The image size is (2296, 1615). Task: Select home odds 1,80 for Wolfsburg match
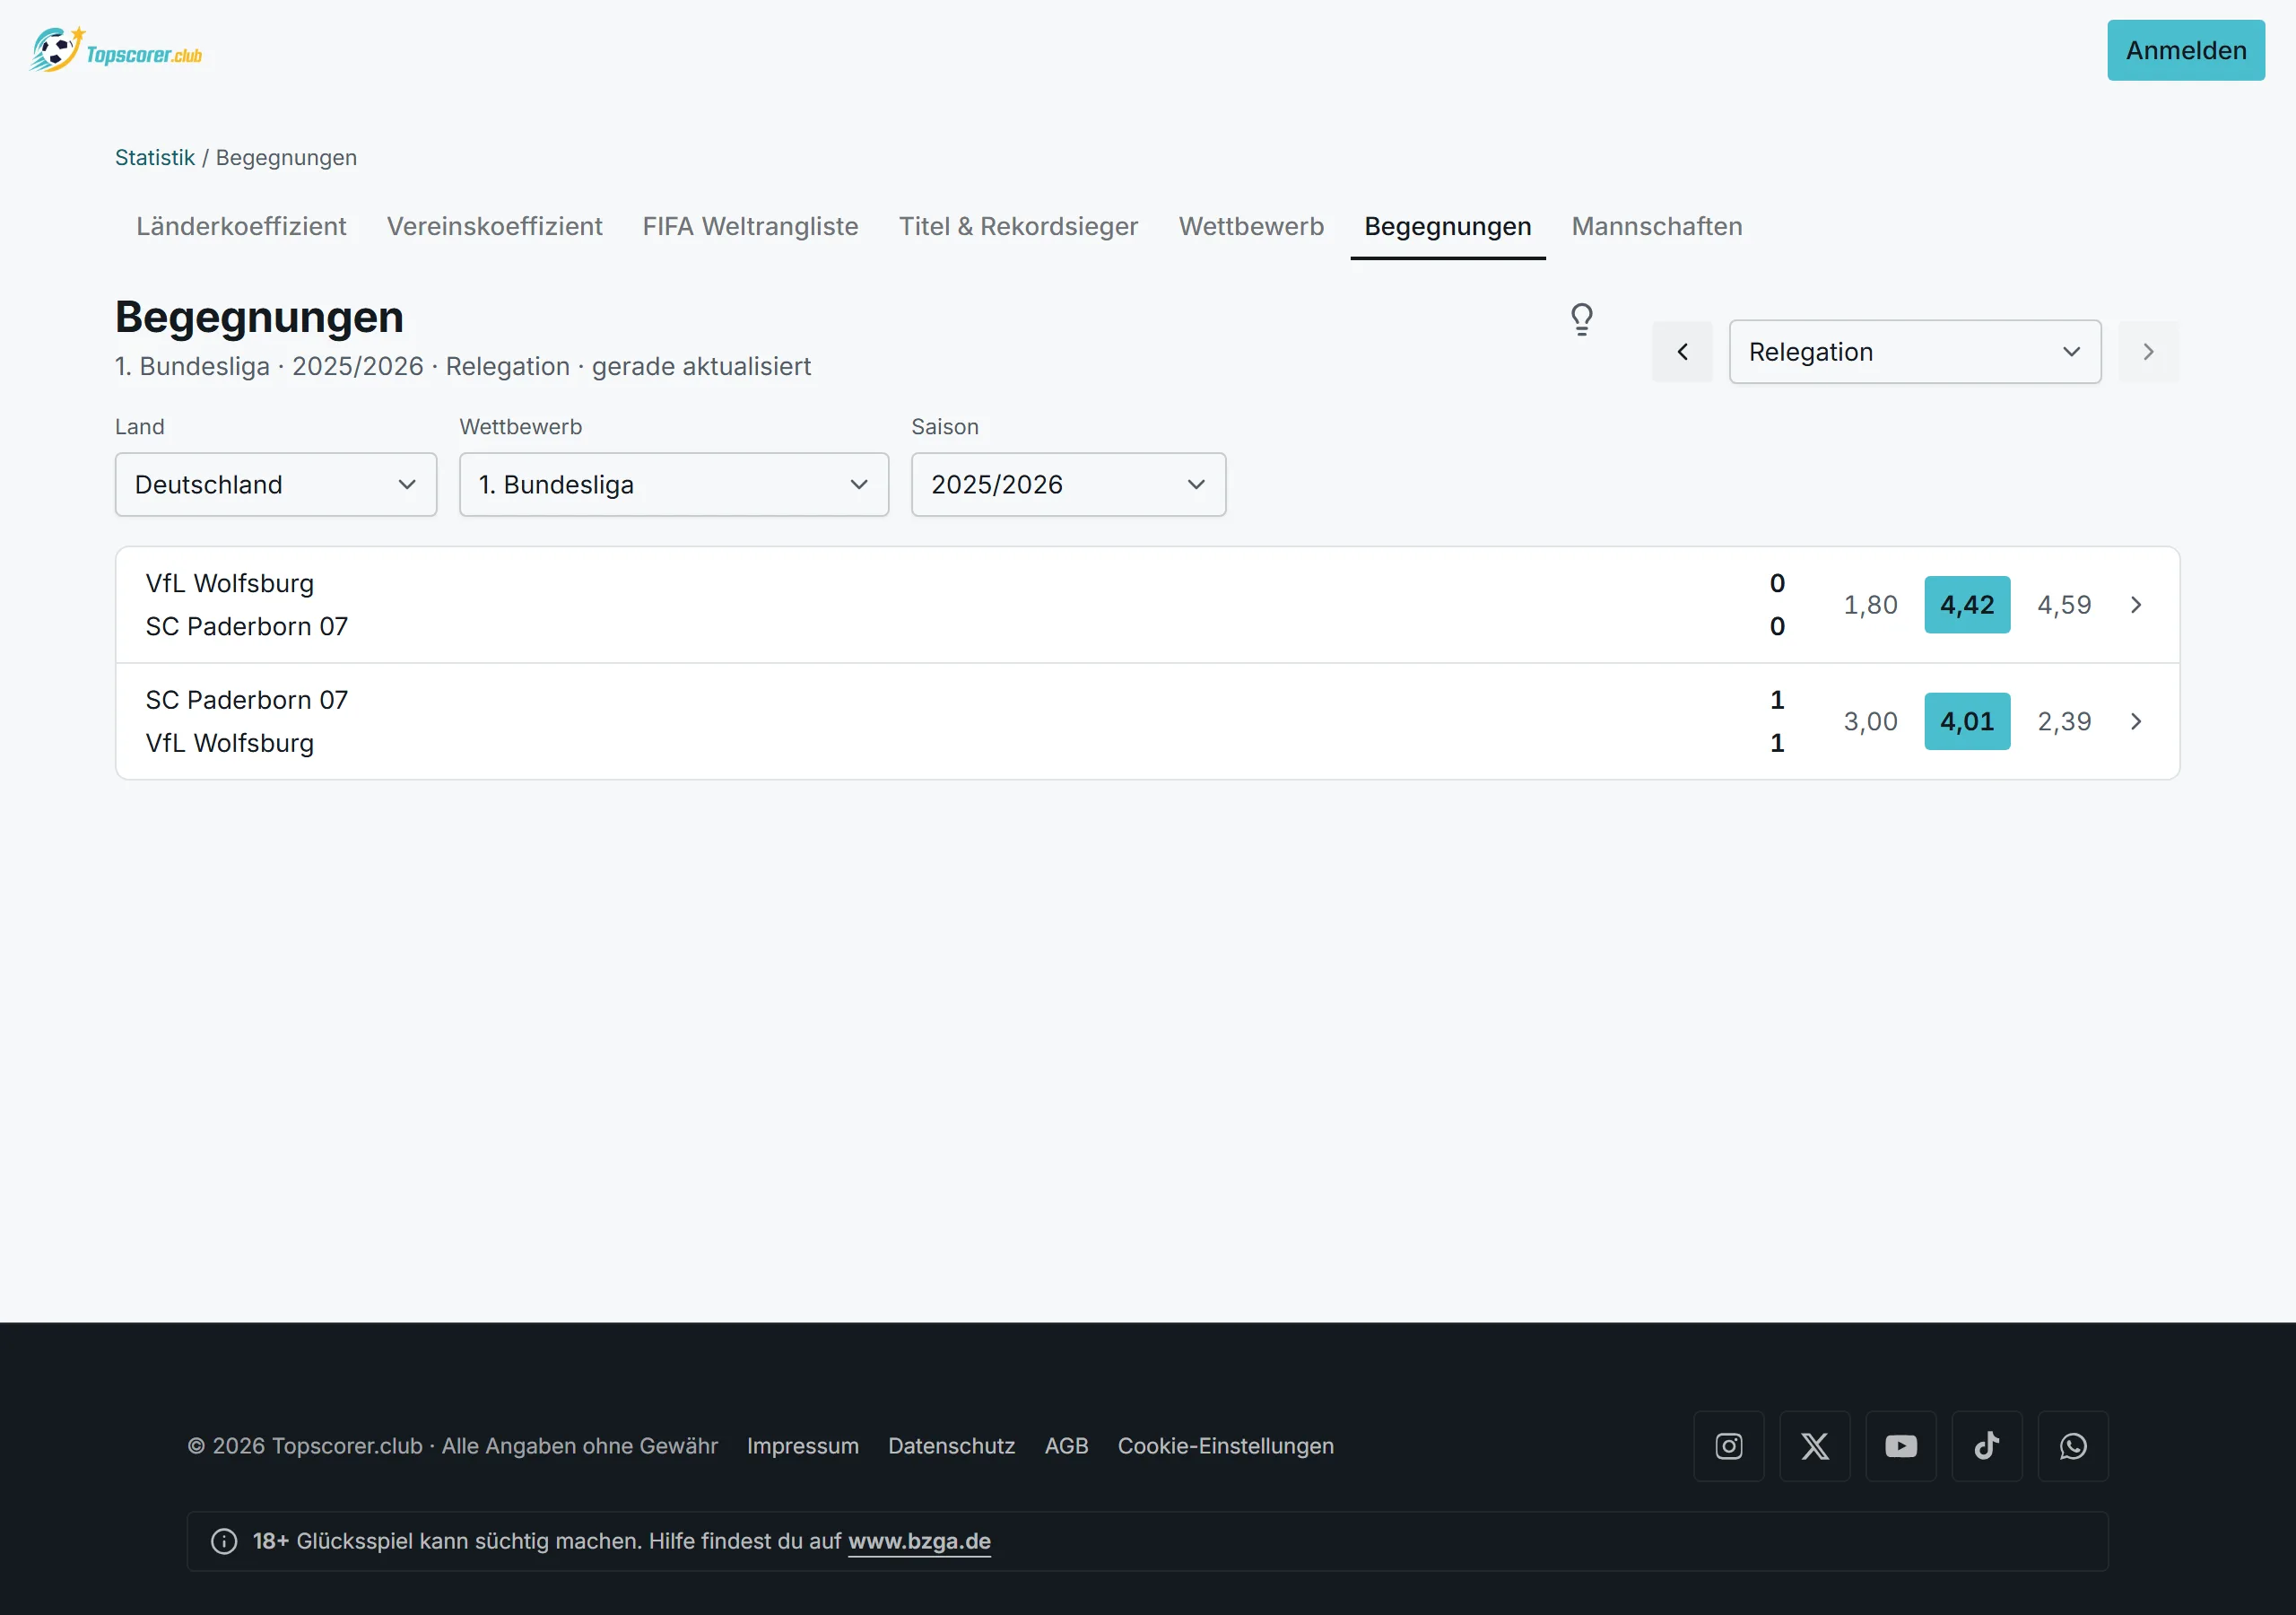pyautogui.click(x=1870, y=605)
